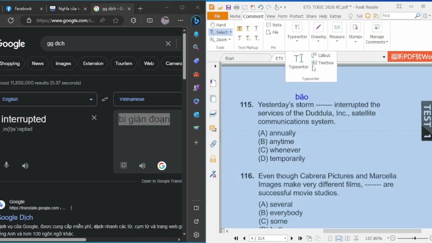This screenshot has width=432, height=243.
Task: Switch to Home ribbon tab
Action: click(x=235, y=16)
